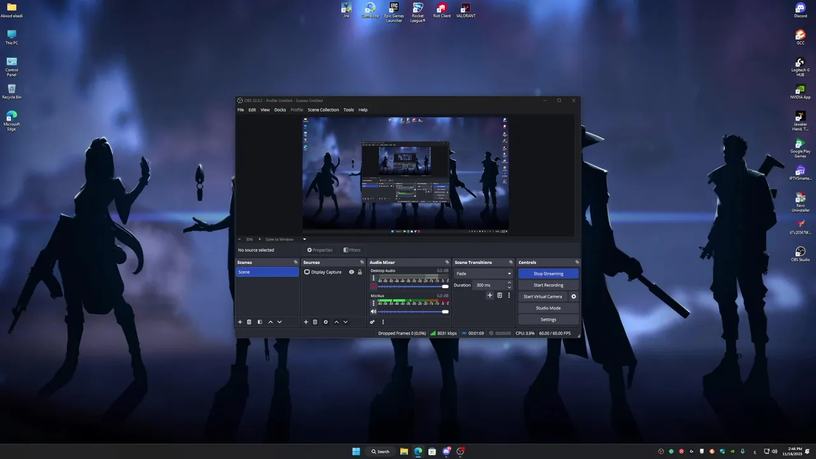Move scene up arrow in Scenes panel
816x459 pixels.
coord(270,322)
